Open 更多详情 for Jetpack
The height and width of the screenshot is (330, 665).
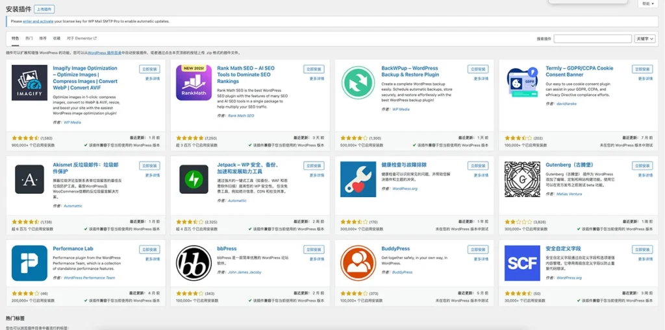pos(317,176)
